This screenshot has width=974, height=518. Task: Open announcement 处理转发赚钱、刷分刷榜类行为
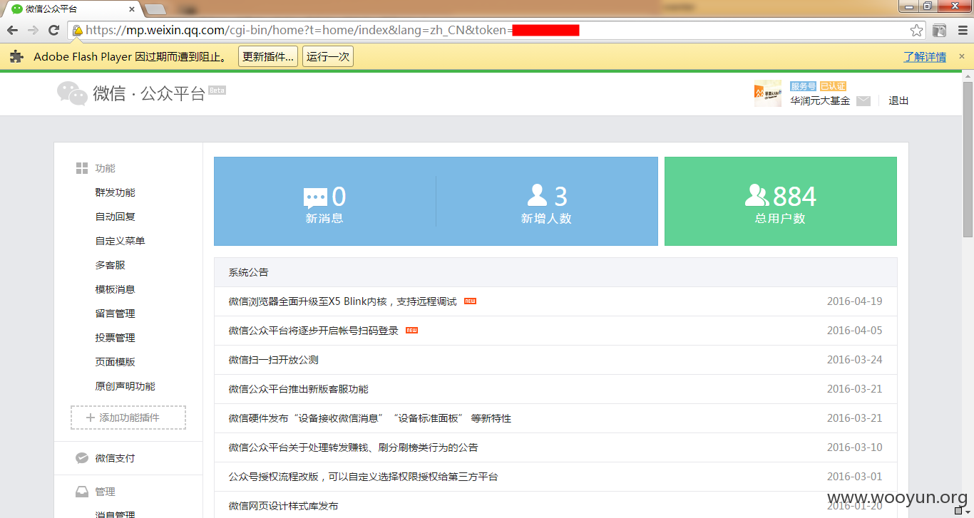354,447
